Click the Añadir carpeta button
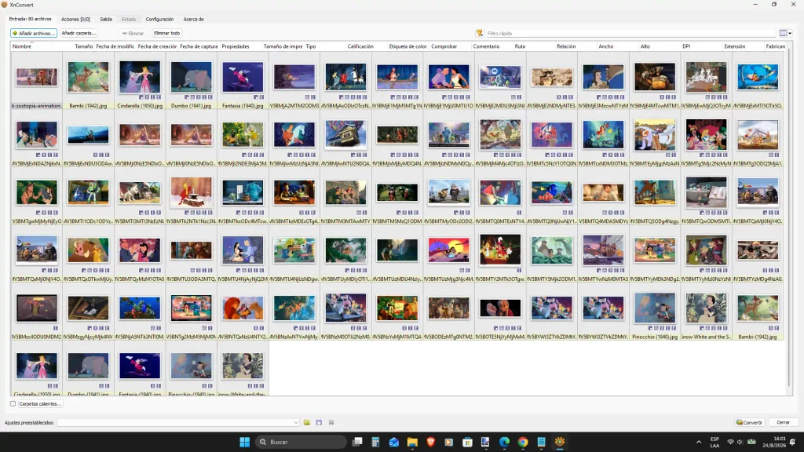 point(79,33)
